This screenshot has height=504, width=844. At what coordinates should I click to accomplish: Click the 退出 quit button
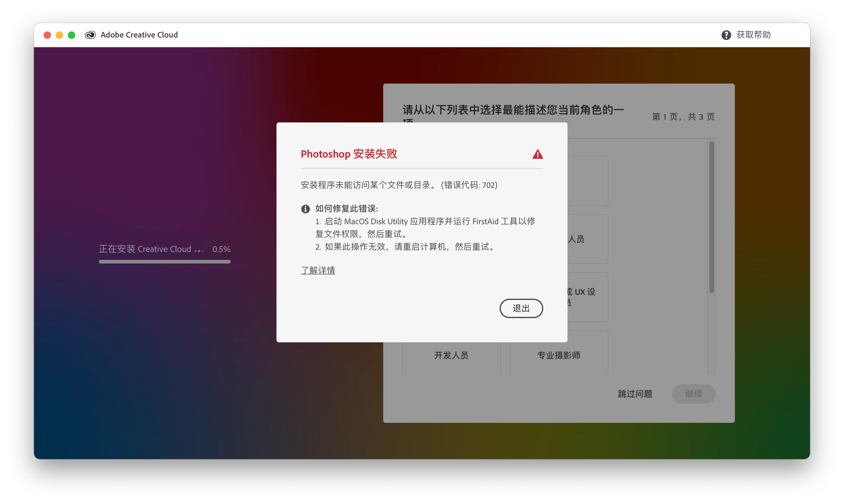521,308
